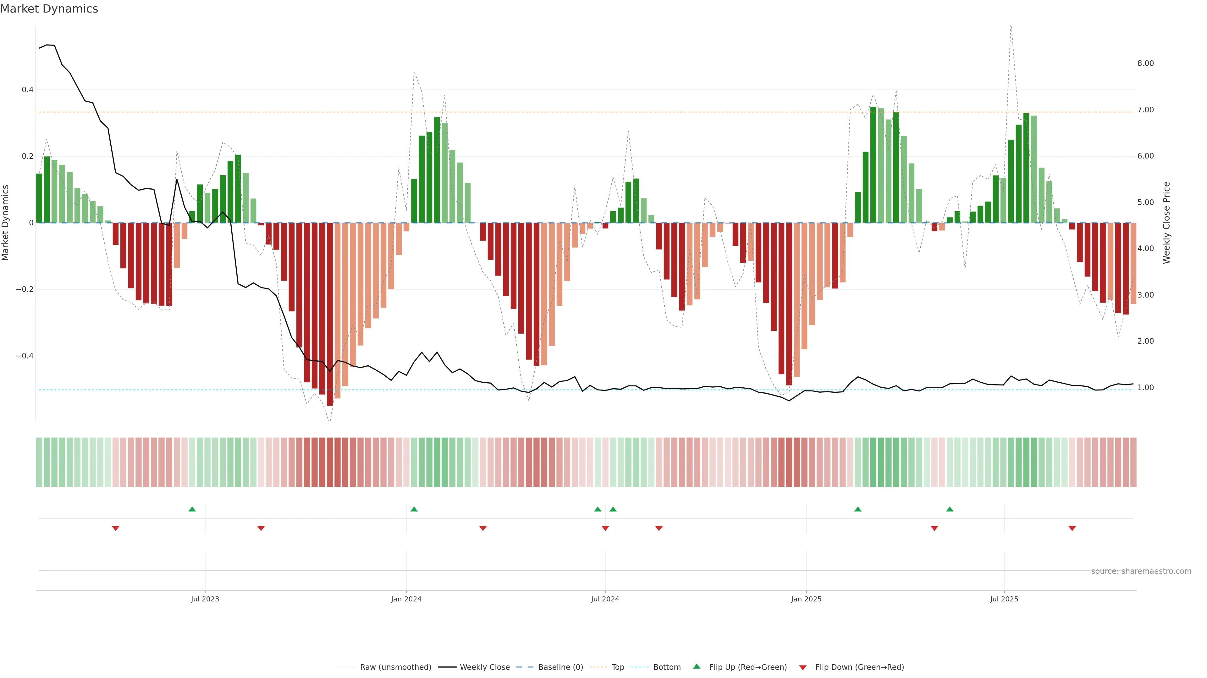Click the red Flip Down legend triangle icon
Viewport: 1207px width, 678px height.
(x=803, y=668)
